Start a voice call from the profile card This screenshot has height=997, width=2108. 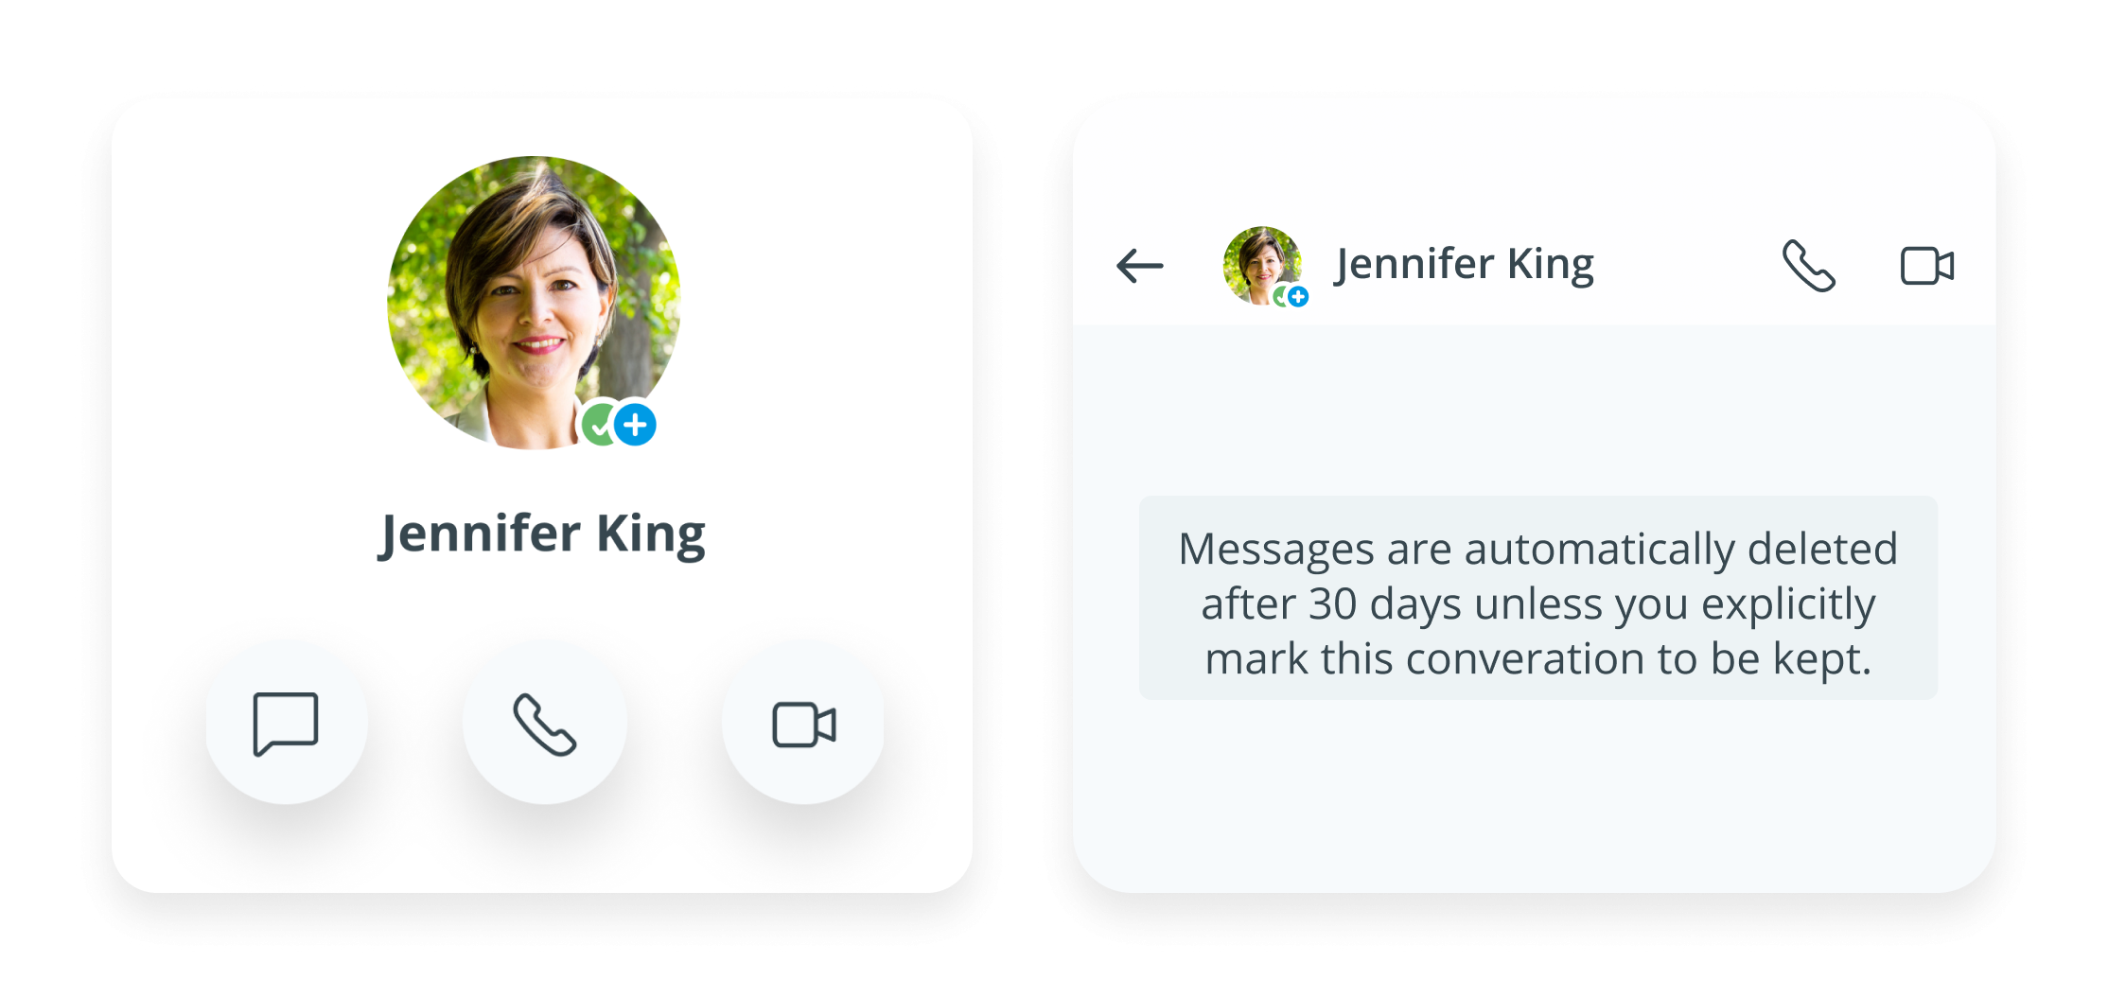[544, 724]
